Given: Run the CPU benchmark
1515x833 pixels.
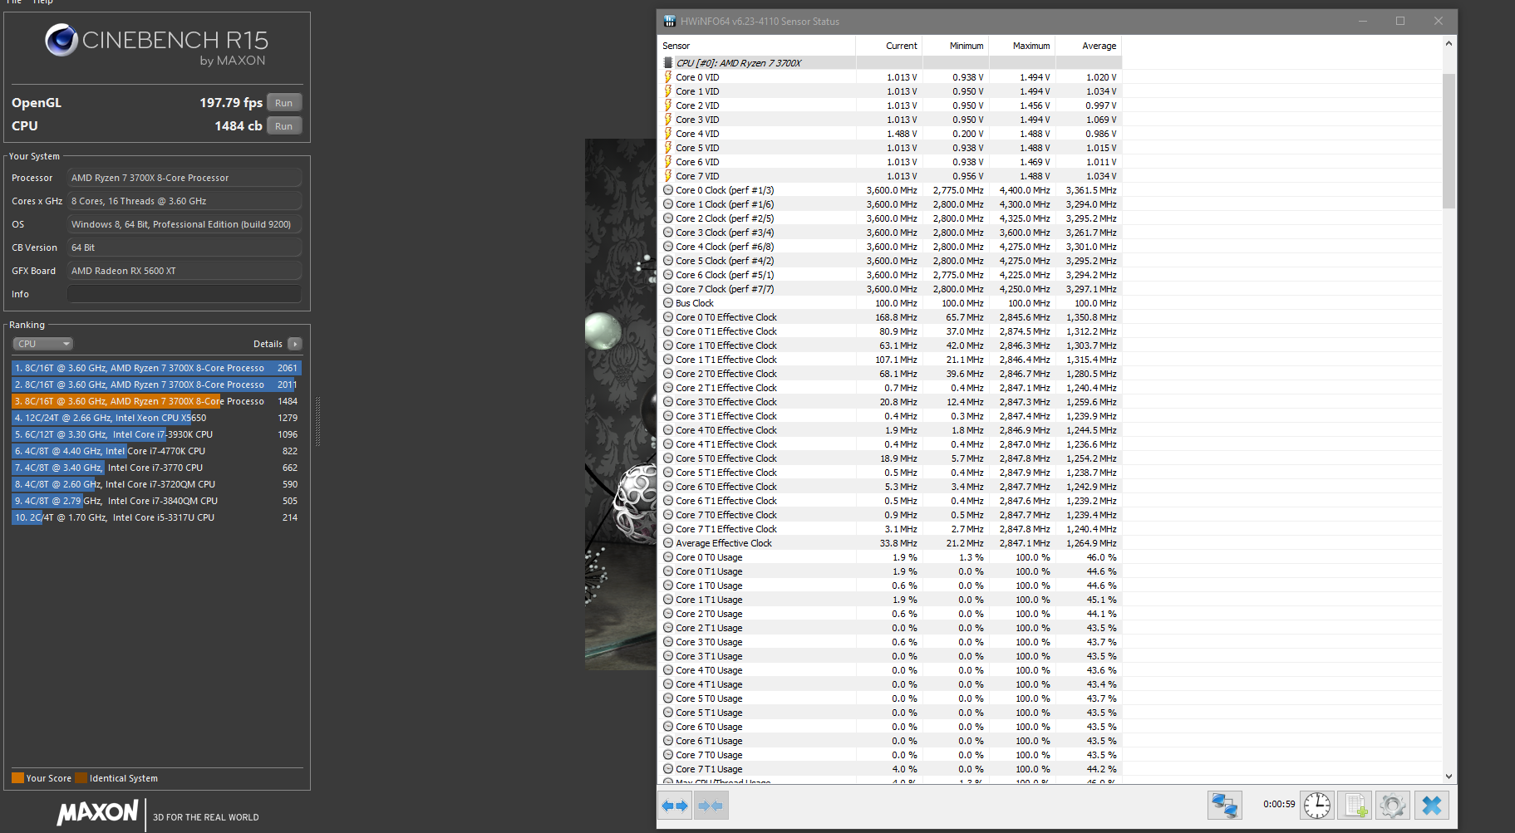Looking at the screenshot, I should (284, 126).
